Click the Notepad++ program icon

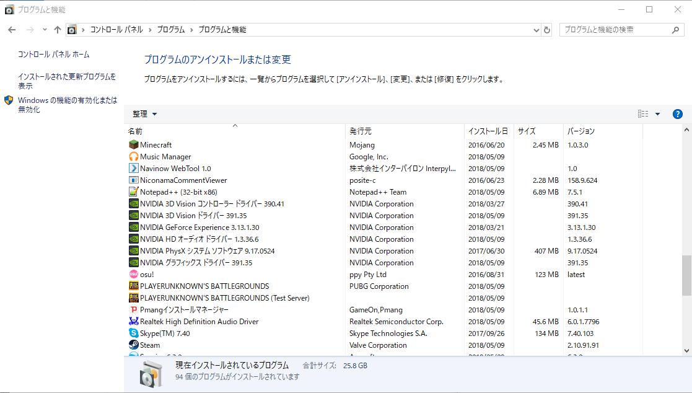[x=133, y=192]
